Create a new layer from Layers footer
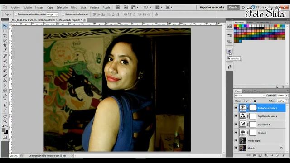Screen dimensions: 290x163 click(277, 155)
